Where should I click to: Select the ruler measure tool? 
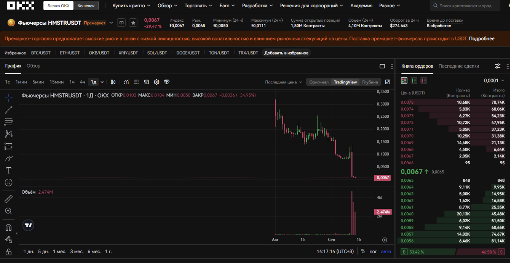(9, 199)
